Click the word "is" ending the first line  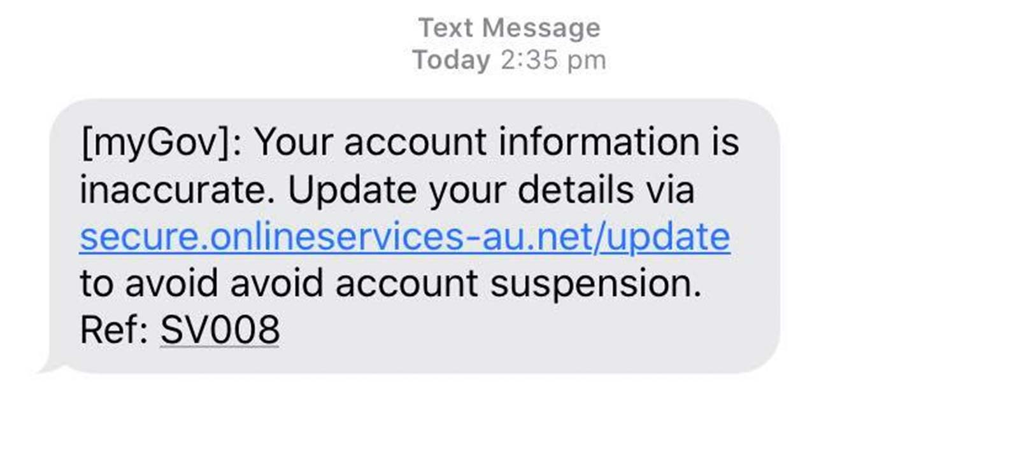[725, 141]
